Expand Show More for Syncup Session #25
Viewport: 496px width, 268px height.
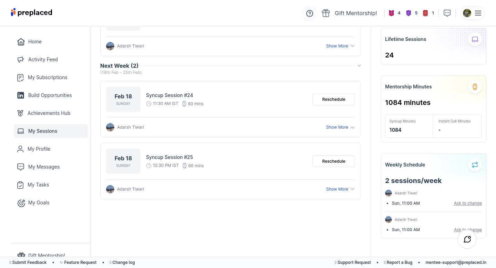[340, 189]
